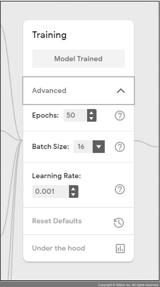Open the help icon for Epochs
The height and width of the screenshot is (287, 160).
(120, 116)
